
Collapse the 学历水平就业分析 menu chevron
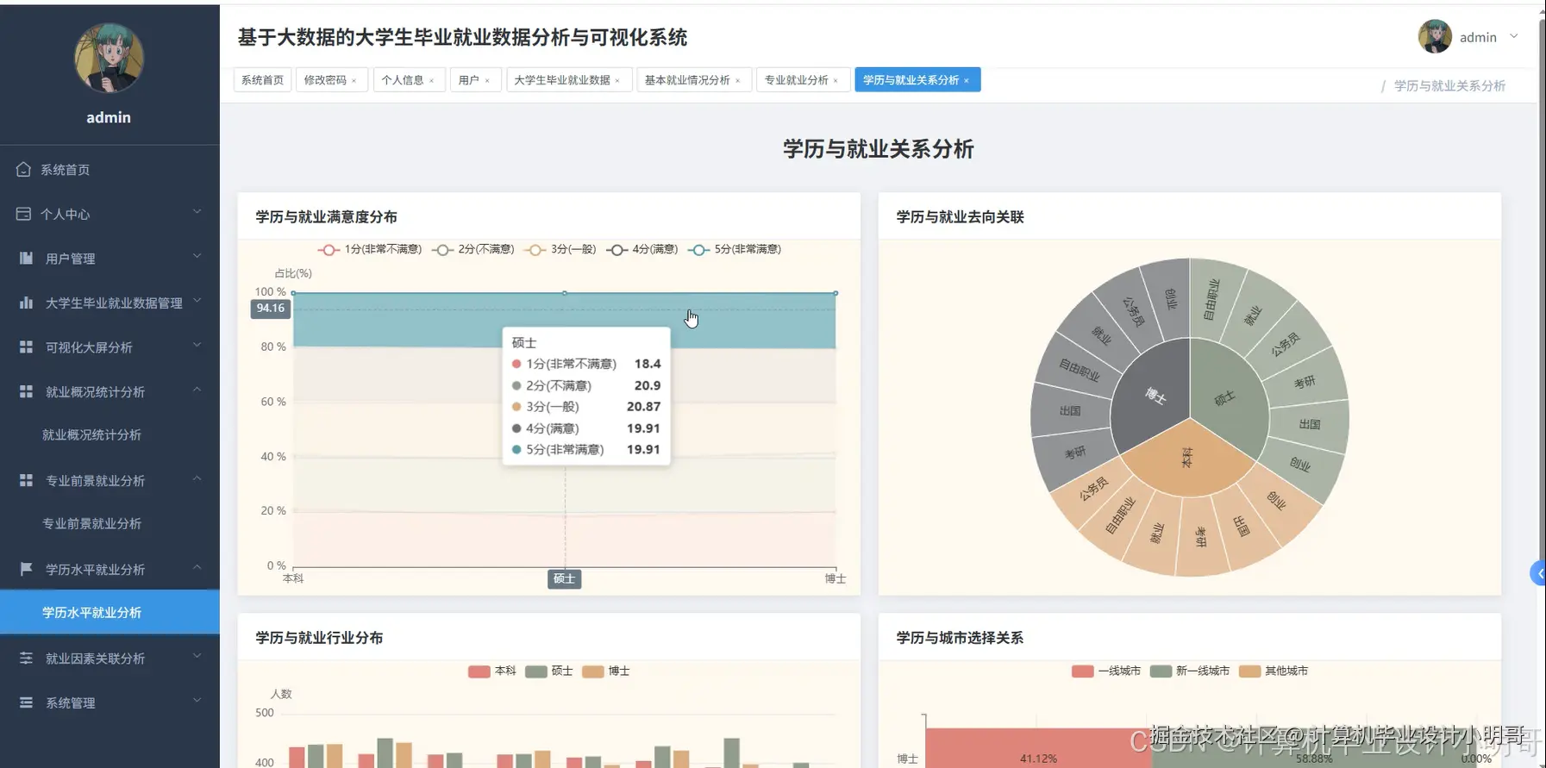(x=197, y=567)
